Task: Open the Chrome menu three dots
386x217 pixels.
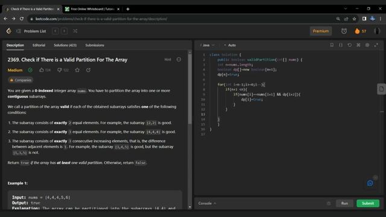Action: (381, 19)
